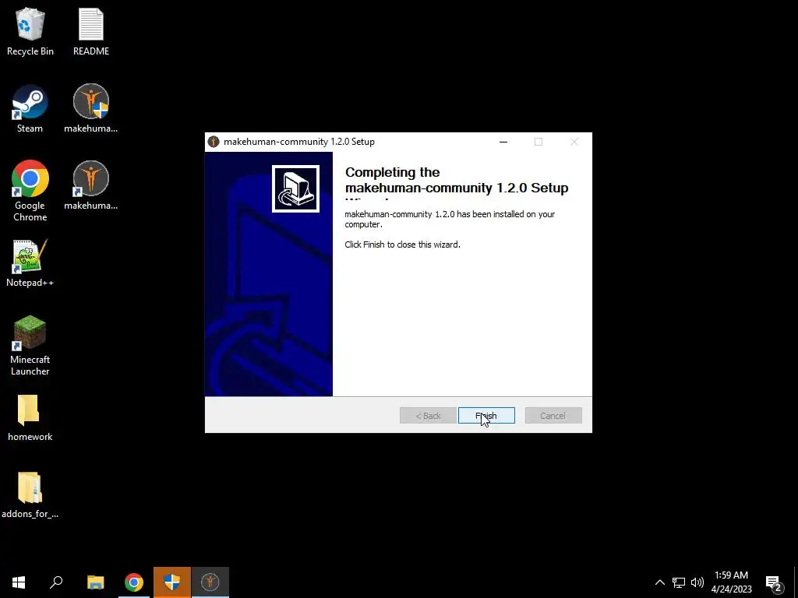The width and height of the screenshot is (798, 598).
Task: Select the Google Chrome desktop shortcut
Action: click(30, 191)
